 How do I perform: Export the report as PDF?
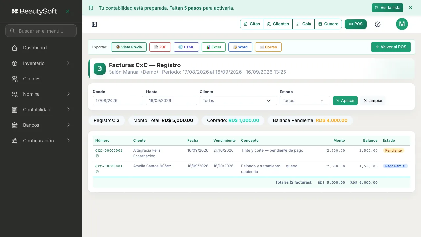click(160, 47)
